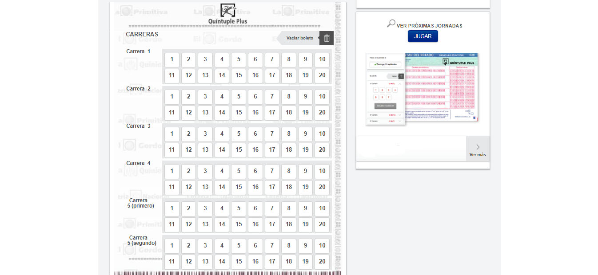Select number 3 in Carrera 2

pos(205,97)
